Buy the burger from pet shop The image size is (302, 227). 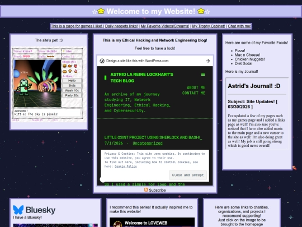pyautogui.click(x=64, y=66)
